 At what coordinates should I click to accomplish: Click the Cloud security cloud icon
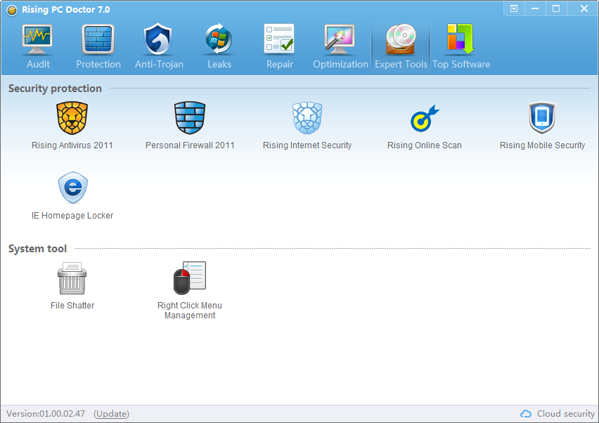pyautogui.click(x=526, y=414)
